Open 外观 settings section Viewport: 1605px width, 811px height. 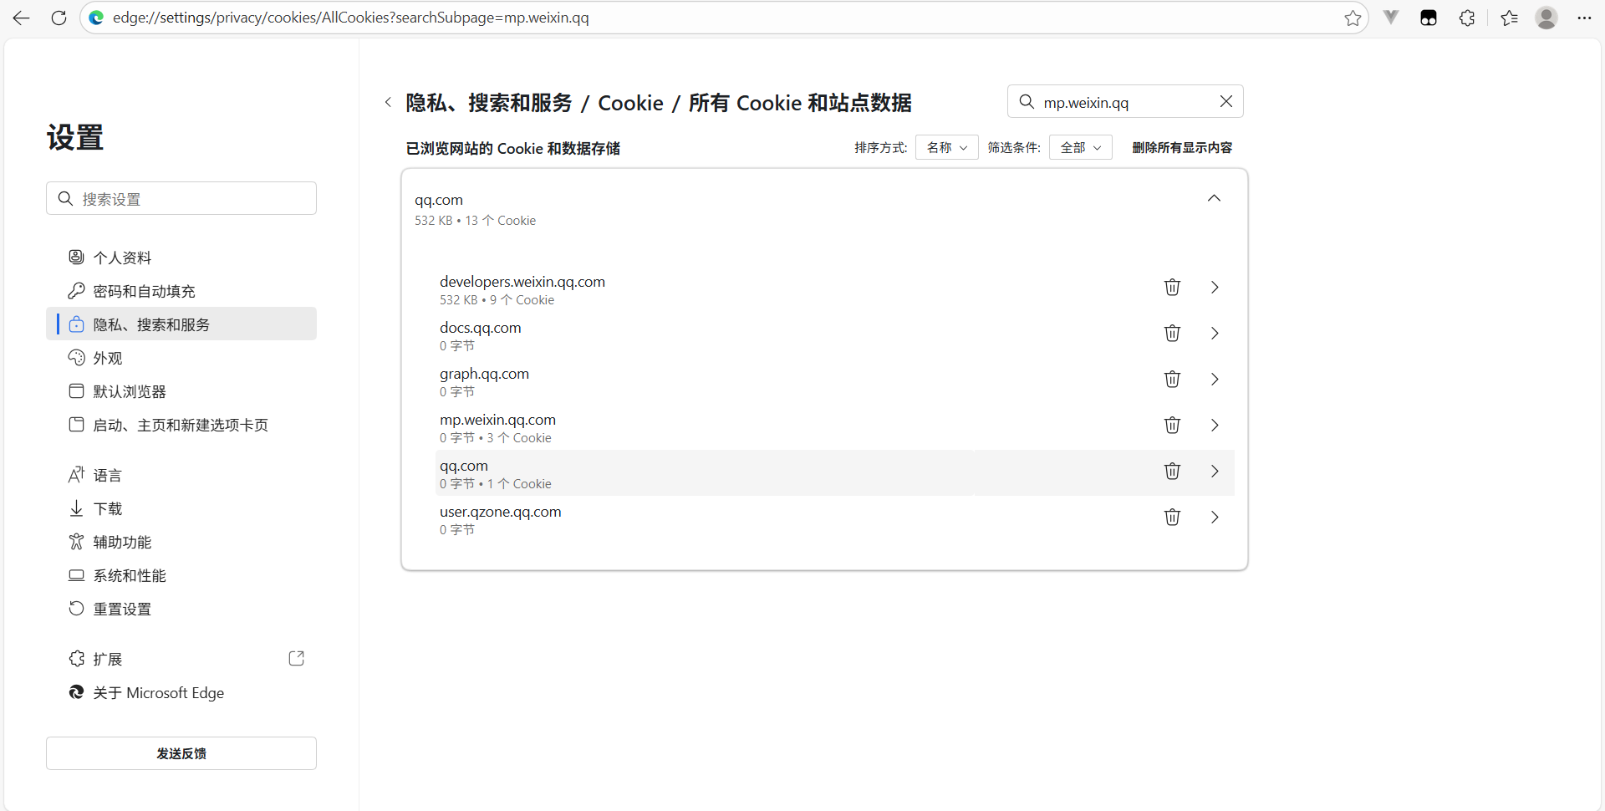point(181,358)
